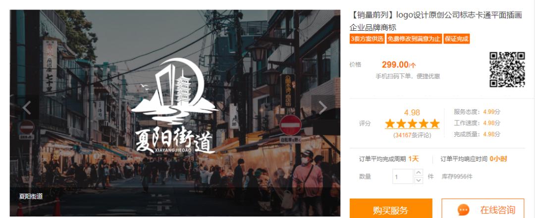
Task: Click the 299.00 price value
Action: [x=395, y=64]
